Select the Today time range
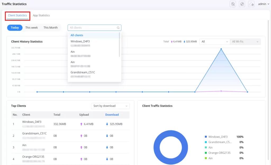271x165 pixels. (15, 27)
